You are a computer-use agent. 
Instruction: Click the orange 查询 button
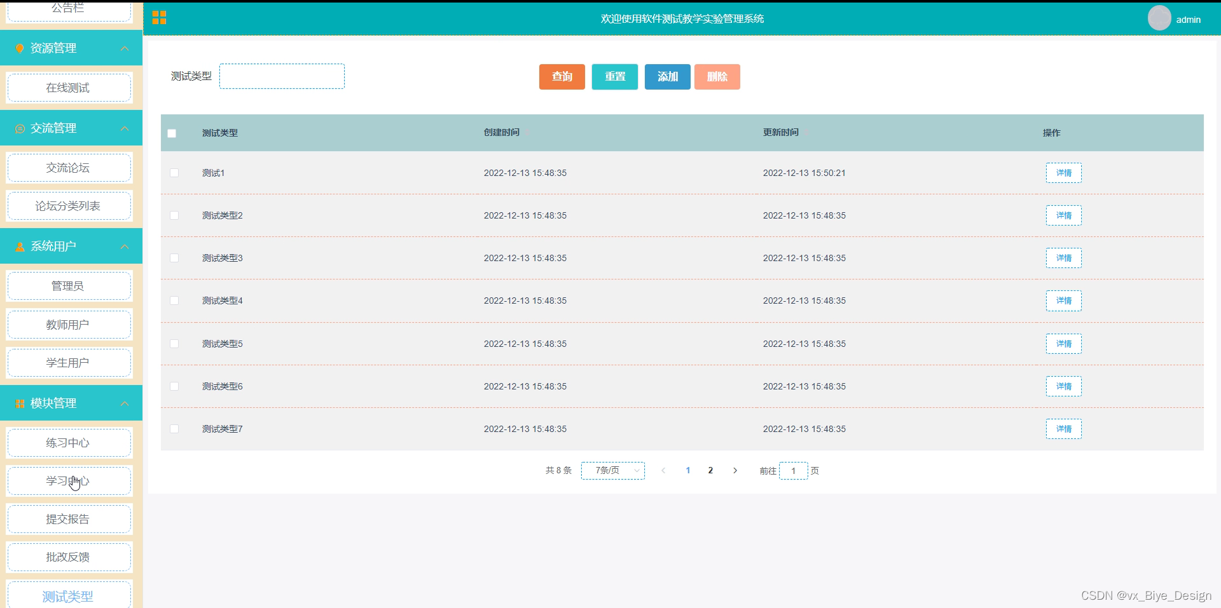coord(562,77)
